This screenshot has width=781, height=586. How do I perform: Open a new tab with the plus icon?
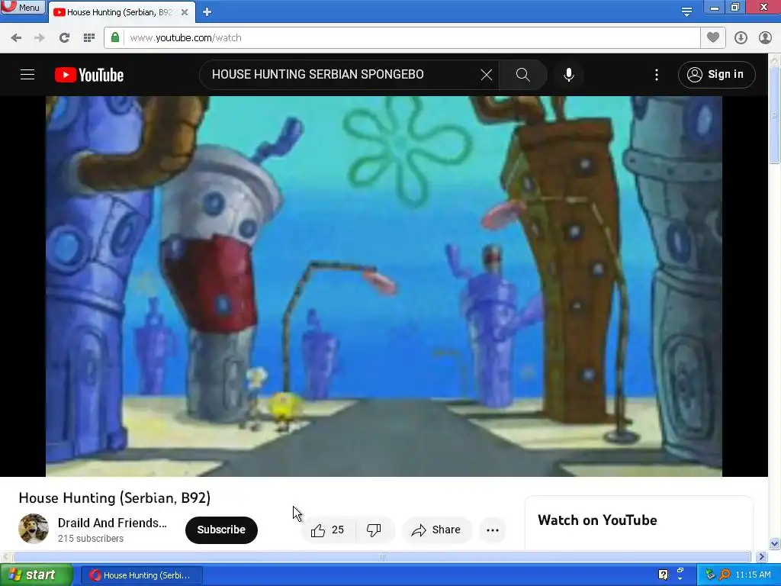207,12
